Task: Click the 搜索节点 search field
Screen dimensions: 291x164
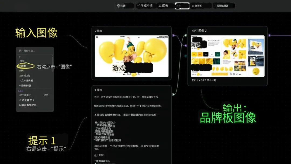Action: pos(35,51)
